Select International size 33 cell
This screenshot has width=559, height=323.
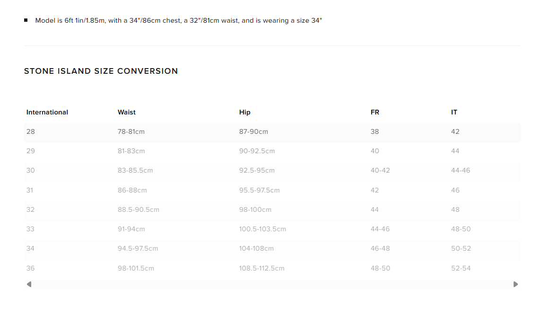click(x=31, y=229)
